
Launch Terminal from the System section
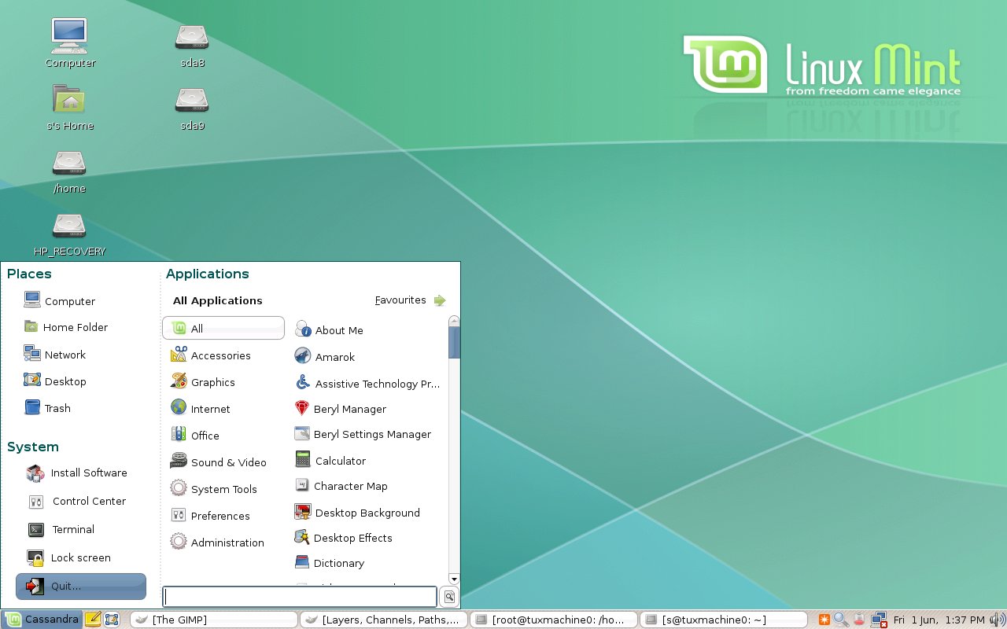(61, 529)
